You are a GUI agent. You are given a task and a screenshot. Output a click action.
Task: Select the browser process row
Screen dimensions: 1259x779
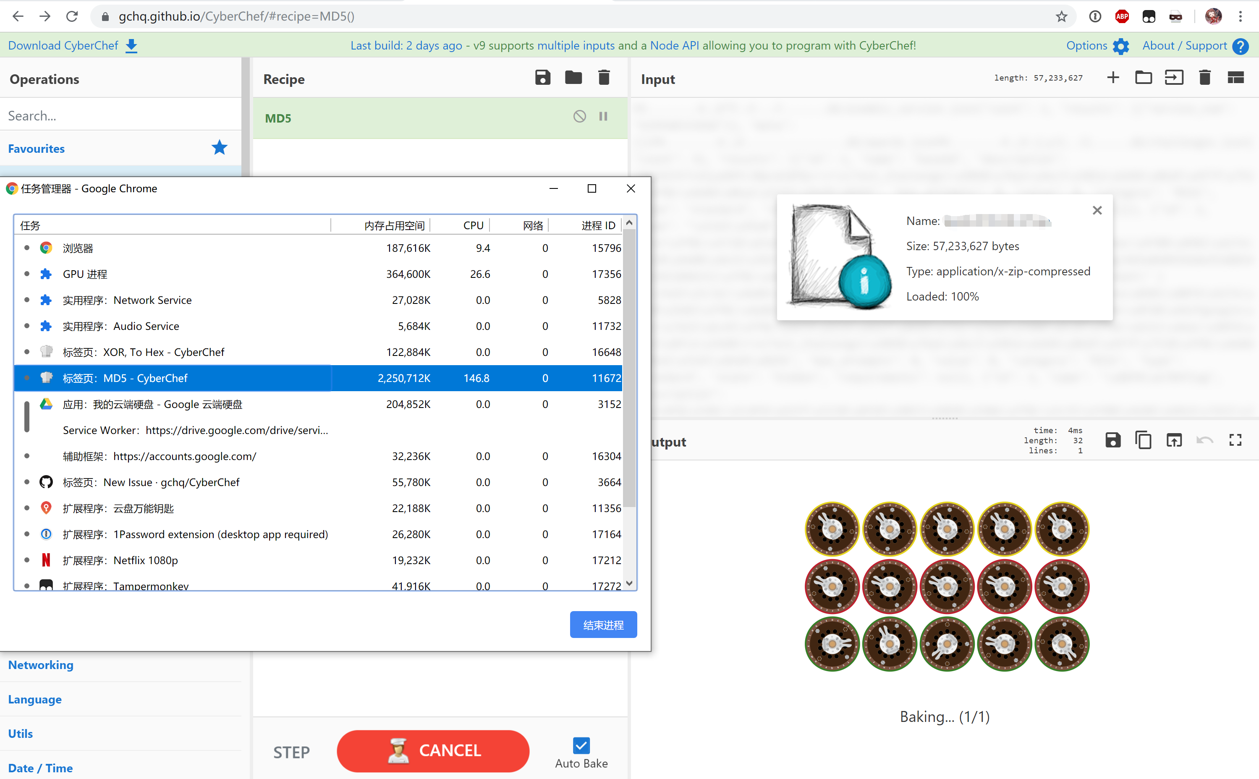click(319, 248)
